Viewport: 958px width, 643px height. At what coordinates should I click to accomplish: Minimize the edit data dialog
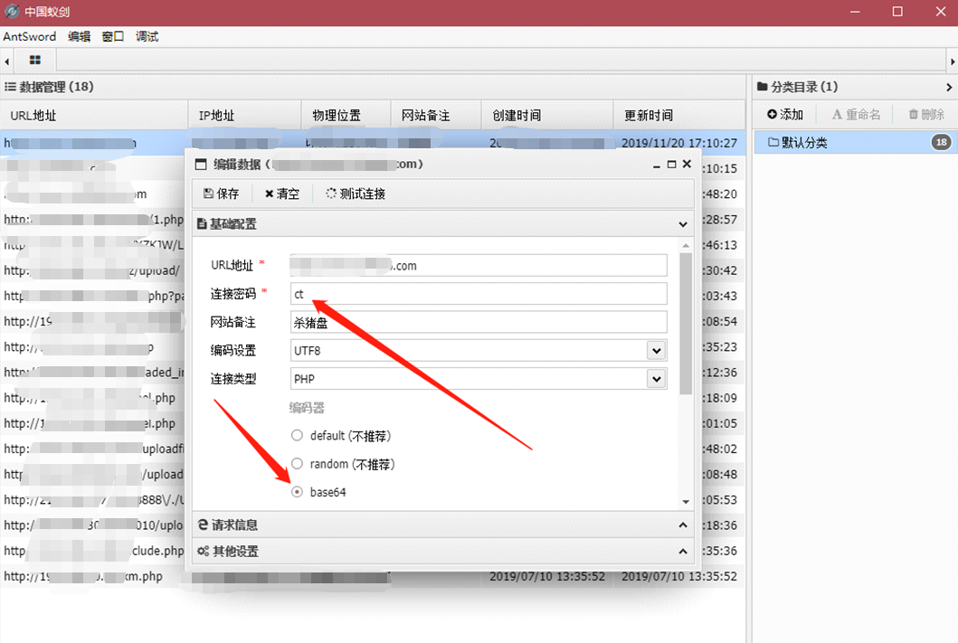(x=656, y=165)
